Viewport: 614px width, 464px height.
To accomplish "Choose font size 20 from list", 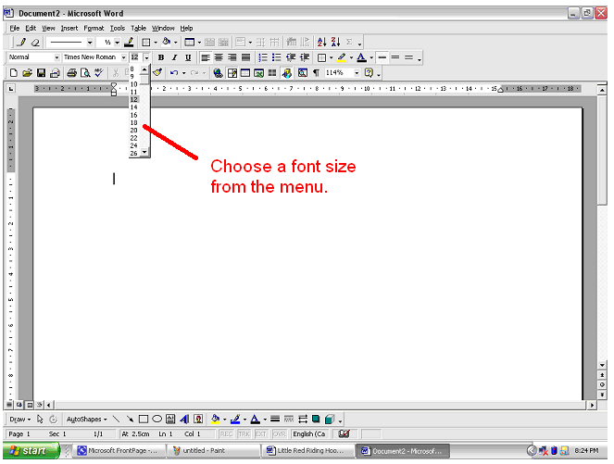I will point(134,131).
